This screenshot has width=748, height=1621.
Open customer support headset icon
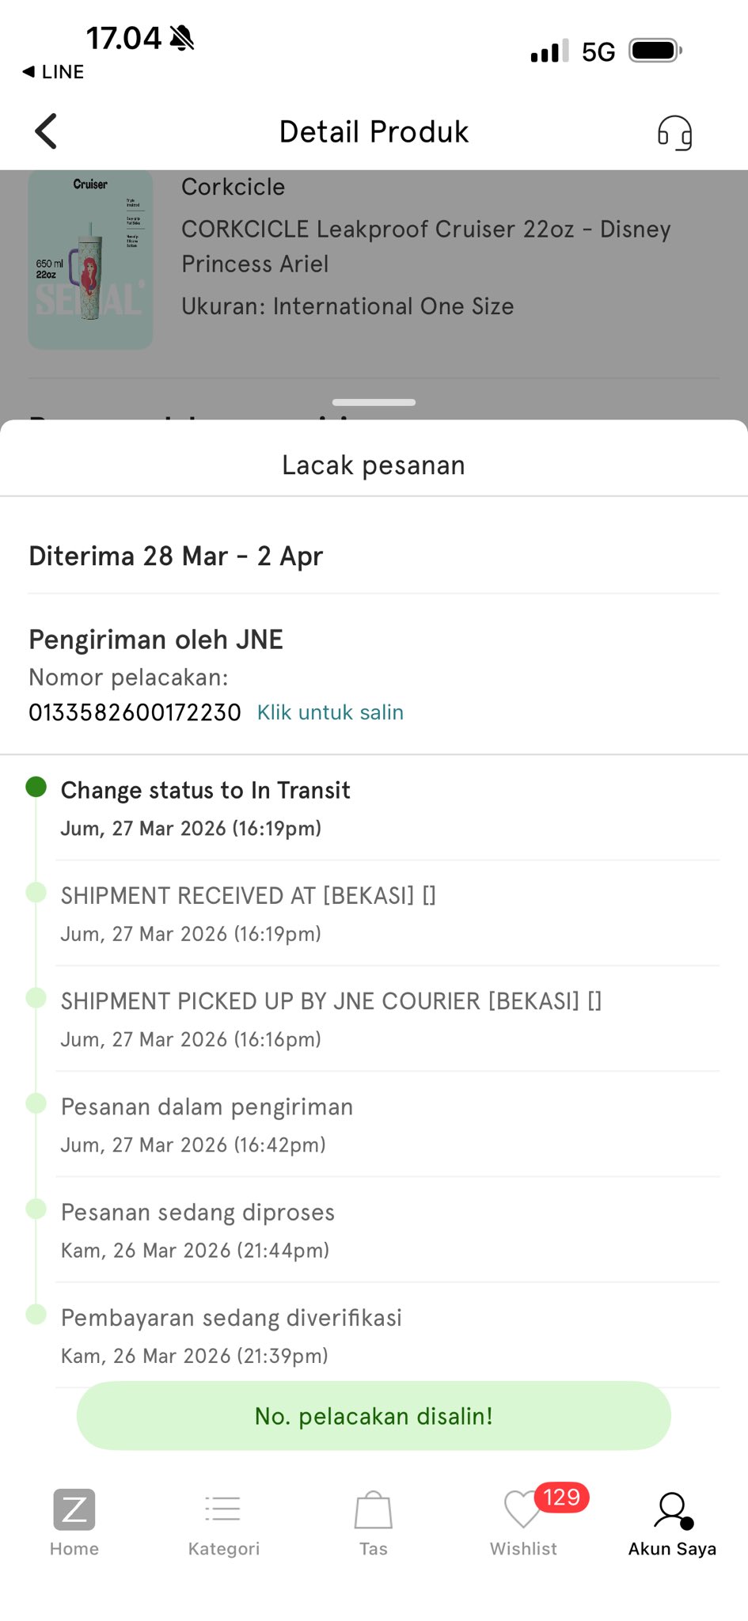(x=674, y=132)
